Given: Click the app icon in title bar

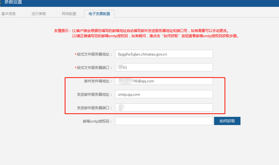Looking at the screenshot, I should pos(1,2).
